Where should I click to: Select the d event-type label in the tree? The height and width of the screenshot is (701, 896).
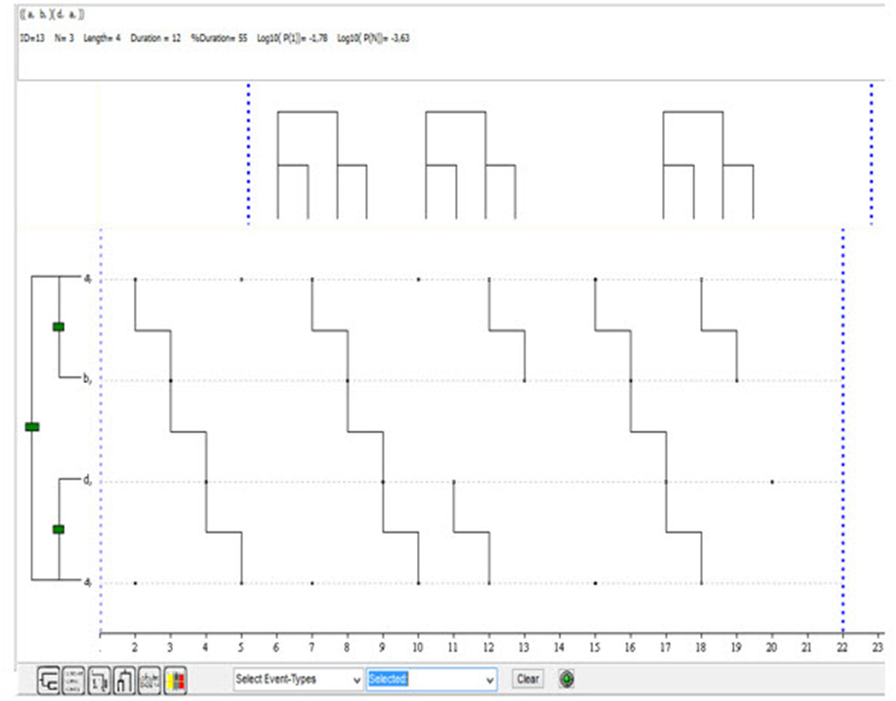tap(86, 480)
